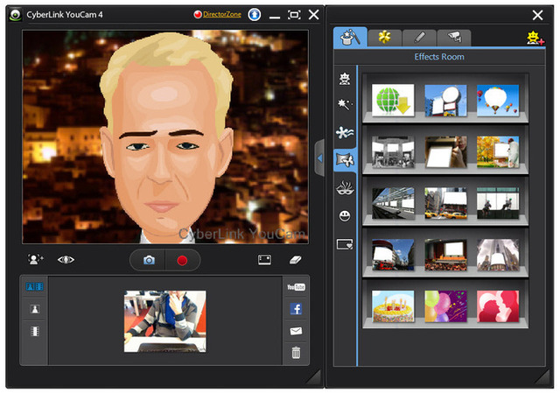Show all media in the capture library
This screenshot has width=560, height=393.
pyautogui.click(x=35, y=286)
